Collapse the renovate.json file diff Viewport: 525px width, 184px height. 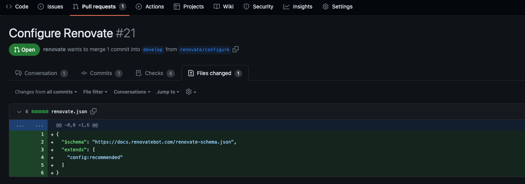click(x=19, y=112)
